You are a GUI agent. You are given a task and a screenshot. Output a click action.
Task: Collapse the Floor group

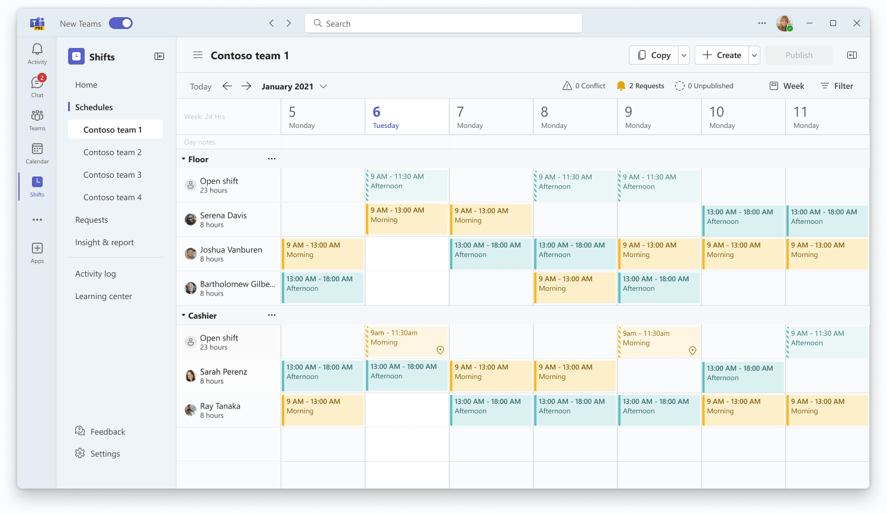coord(184,159)
